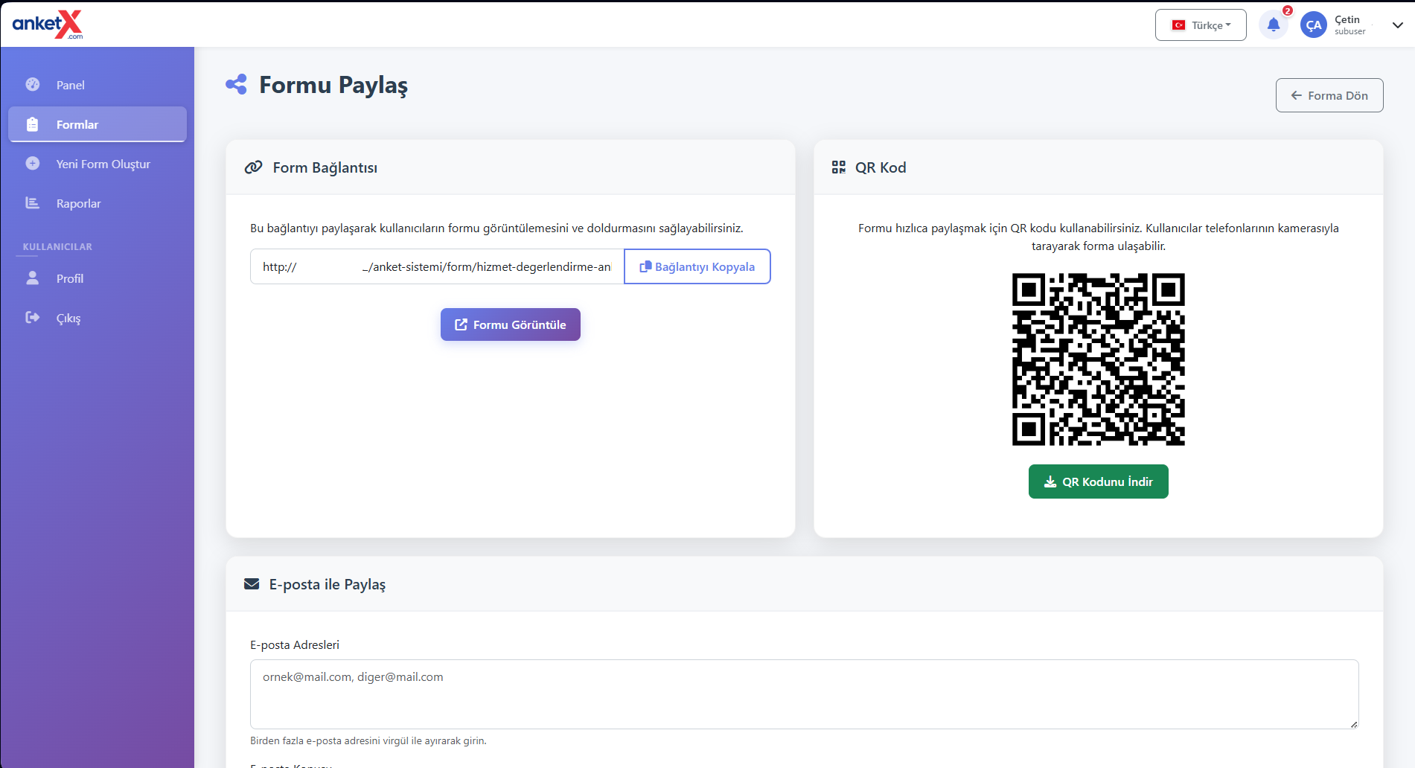Focus the E-posta Adresleri text area
The height and width of the screenshot is (768, 1415).
[x=804, y=694]
